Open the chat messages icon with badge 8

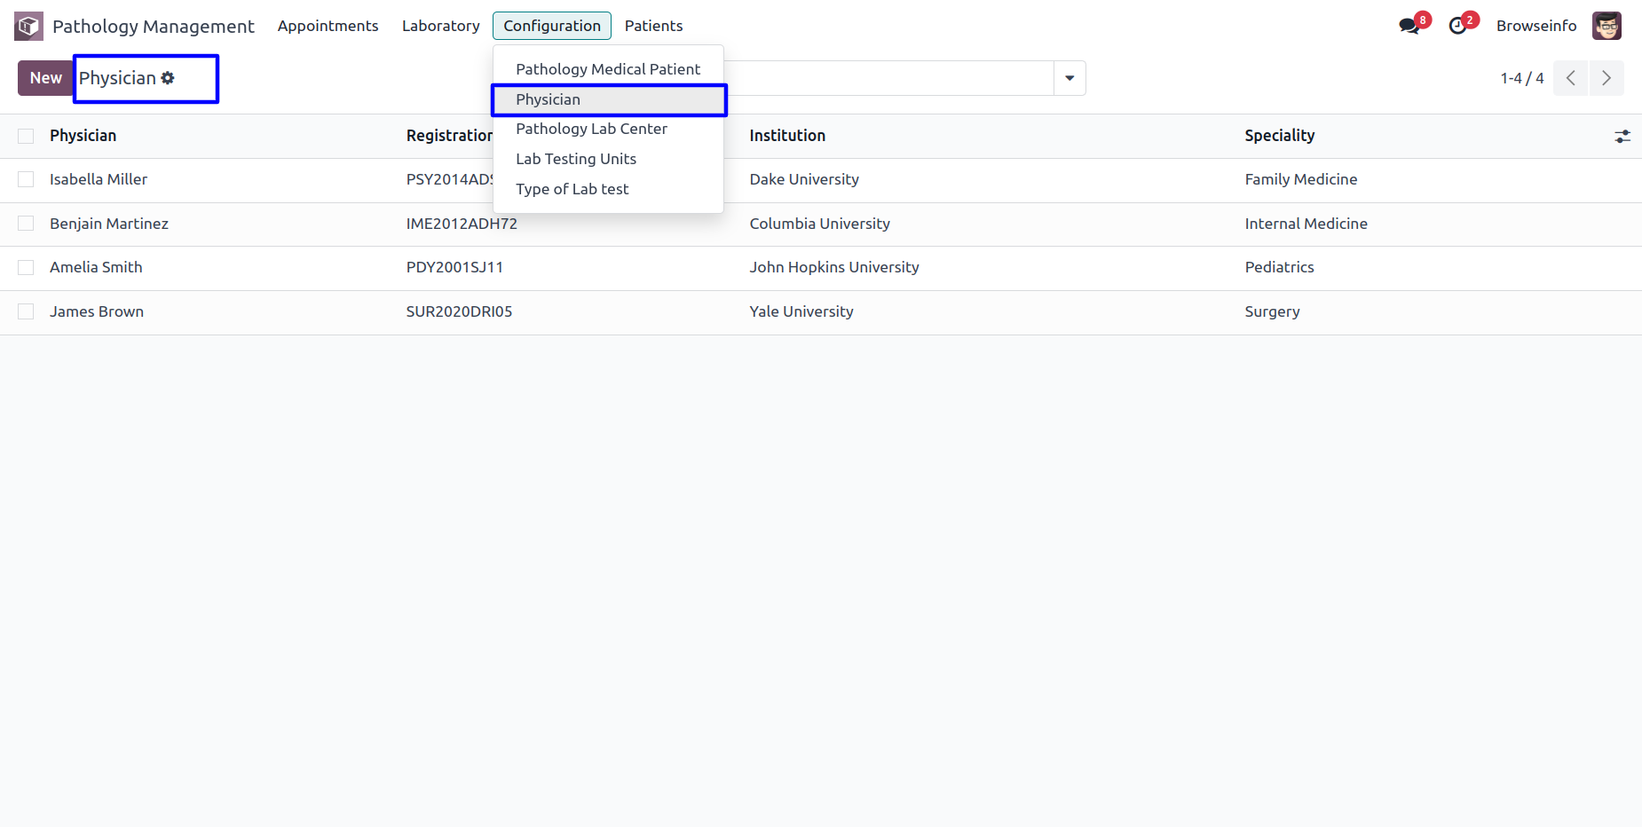1409,26
